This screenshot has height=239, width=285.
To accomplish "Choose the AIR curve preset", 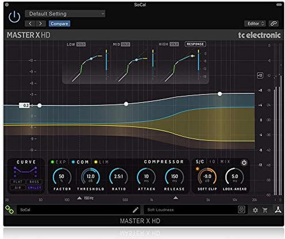I will tap(18, 188).
